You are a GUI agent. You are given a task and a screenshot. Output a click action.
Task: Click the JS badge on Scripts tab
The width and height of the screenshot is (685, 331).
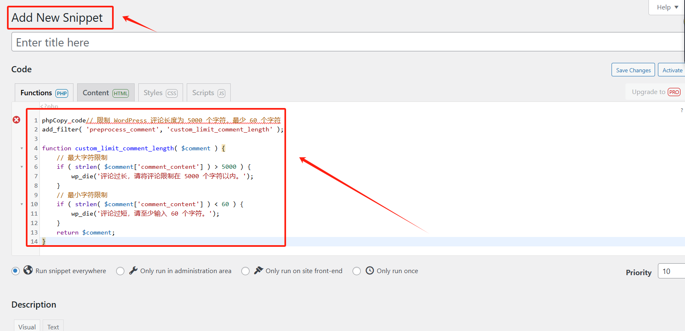tap(221, 93)
